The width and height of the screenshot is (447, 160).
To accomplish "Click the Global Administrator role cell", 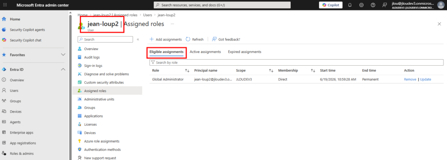I will pyautogui.click(x=168, y=80).
